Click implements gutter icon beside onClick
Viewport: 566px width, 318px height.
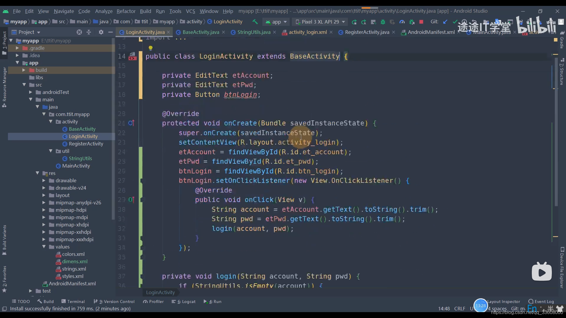[x=131, y=200]
